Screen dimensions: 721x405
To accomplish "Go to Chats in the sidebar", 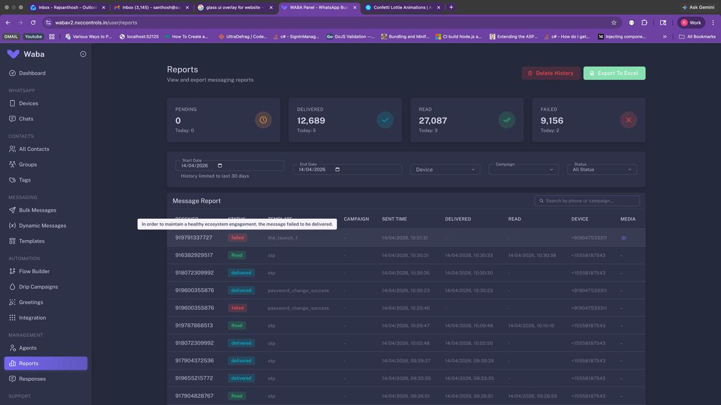I will (x=26, y=119).
